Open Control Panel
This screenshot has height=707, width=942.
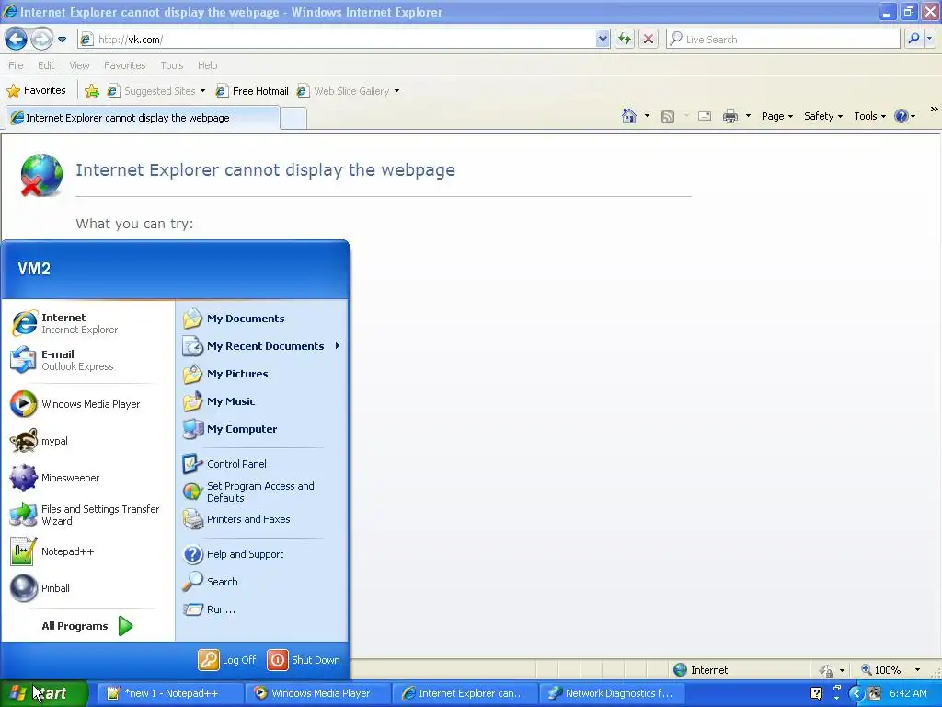click(261, 464)
